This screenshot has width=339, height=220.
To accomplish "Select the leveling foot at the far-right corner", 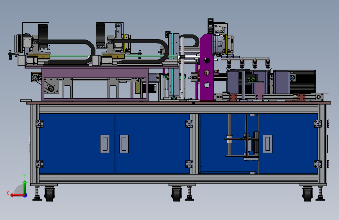I will pyautogui.click(x=320, y=194).
